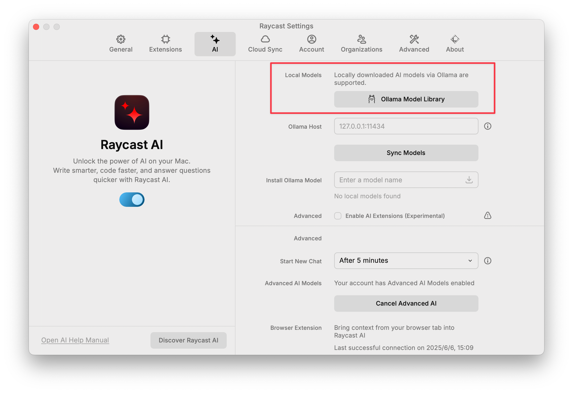Select the Organizations icon

click(x=361, y=39)
